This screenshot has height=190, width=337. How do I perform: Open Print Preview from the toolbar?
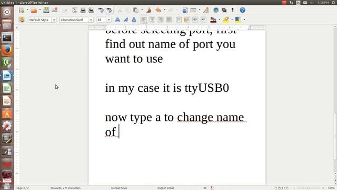(91, 10)
